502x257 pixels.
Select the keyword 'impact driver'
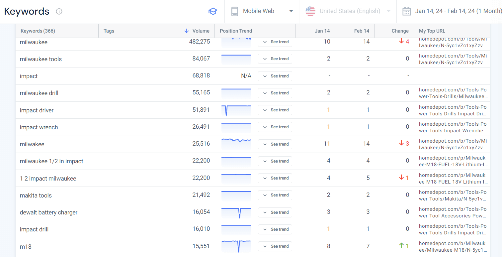tap(37, 110)
